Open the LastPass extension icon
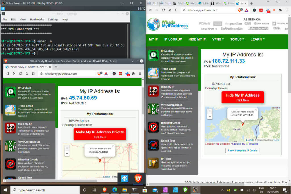 (x=261, y=9)
